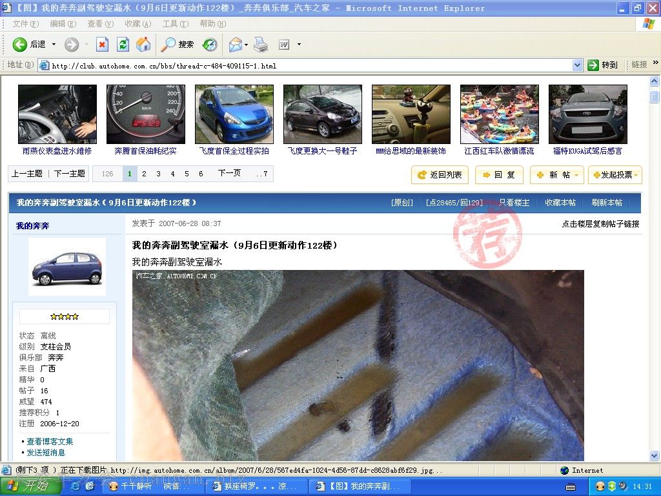Open the 文件 menu
Viewport: 661px width, 496px height.
coord(26,24)
